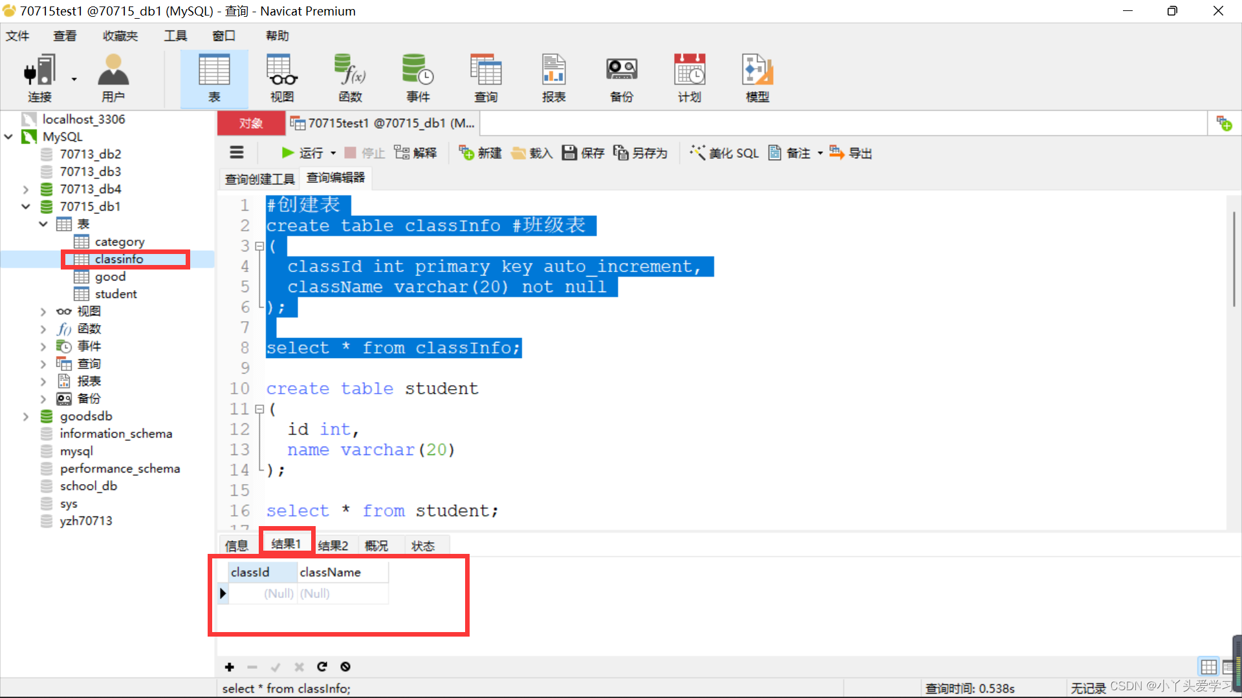Screen dimensions: 1242x698
Task: Click the Backup/备份 toolbar icon
Action: (x=621, y=76)
